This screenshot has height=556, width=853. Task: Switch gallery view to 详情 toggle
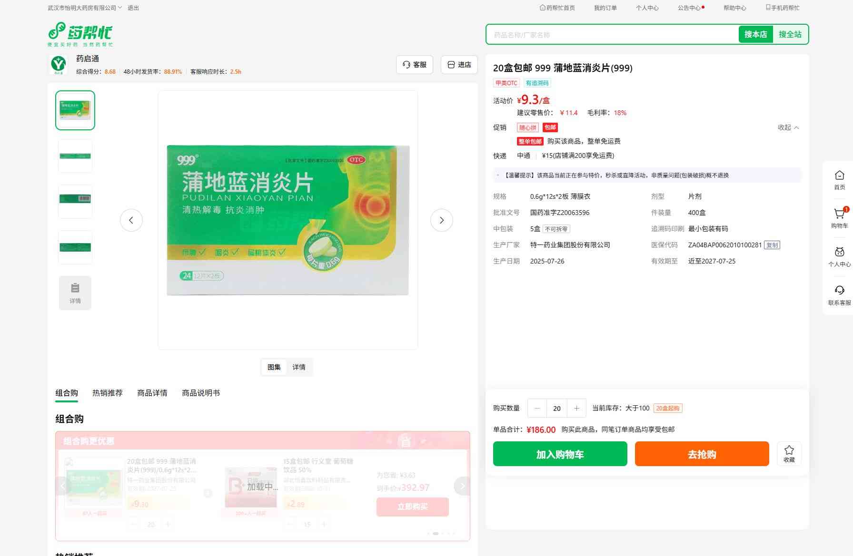299,367
